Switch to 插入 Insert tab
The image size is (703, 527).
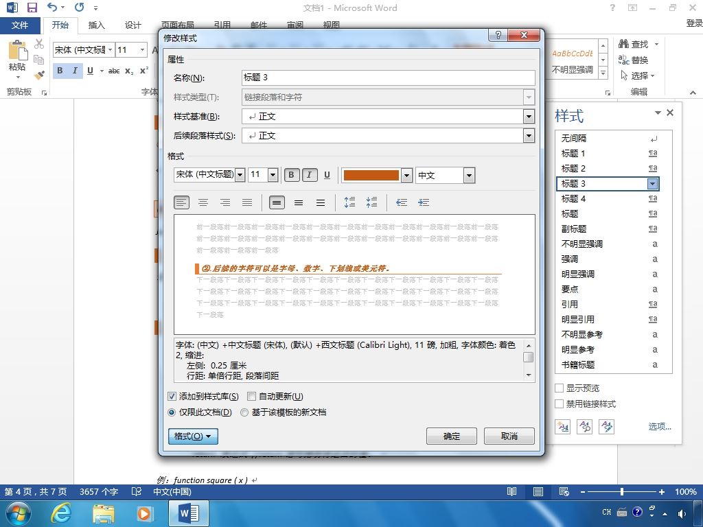click(96, 25)
